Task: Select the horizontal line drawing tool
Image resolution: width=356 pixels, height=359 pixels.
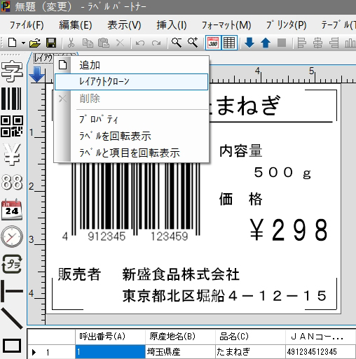Action: click(12, 291)
